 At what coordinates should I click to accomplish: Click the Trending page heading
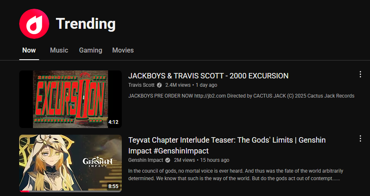86,24
